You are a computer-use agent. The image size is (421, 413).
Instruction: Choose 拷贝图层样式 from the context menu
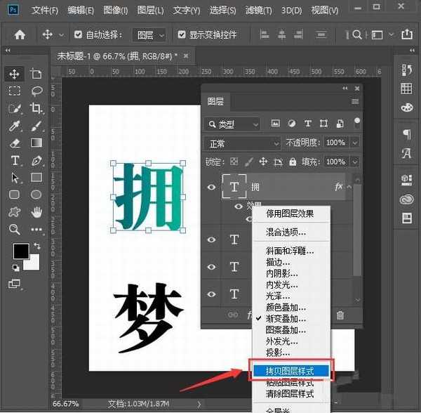click(x=290, y=370)
